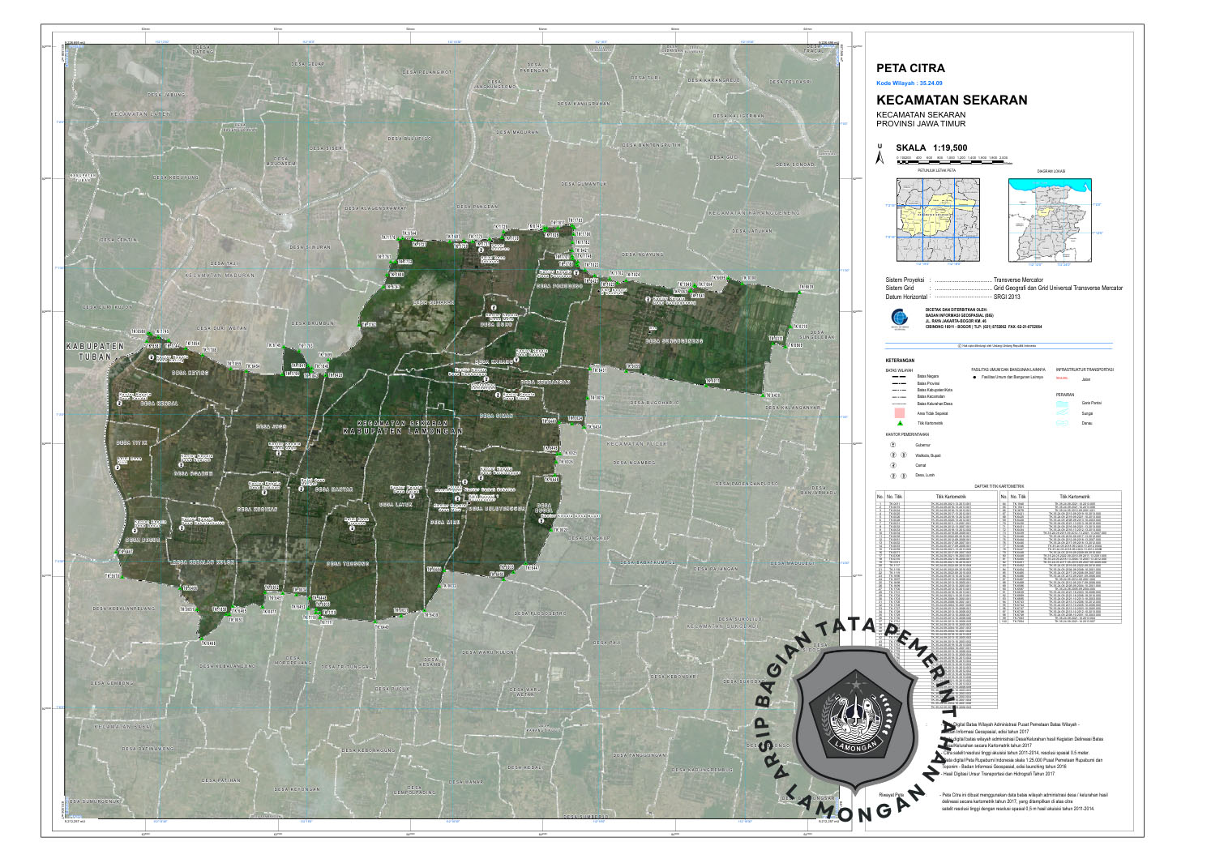The width and height of the screenshot is (1224, 863).
Task: Click the pink Area Tidak Sepakat swatch
Action: pyautogui.click(x=898, y=413)
